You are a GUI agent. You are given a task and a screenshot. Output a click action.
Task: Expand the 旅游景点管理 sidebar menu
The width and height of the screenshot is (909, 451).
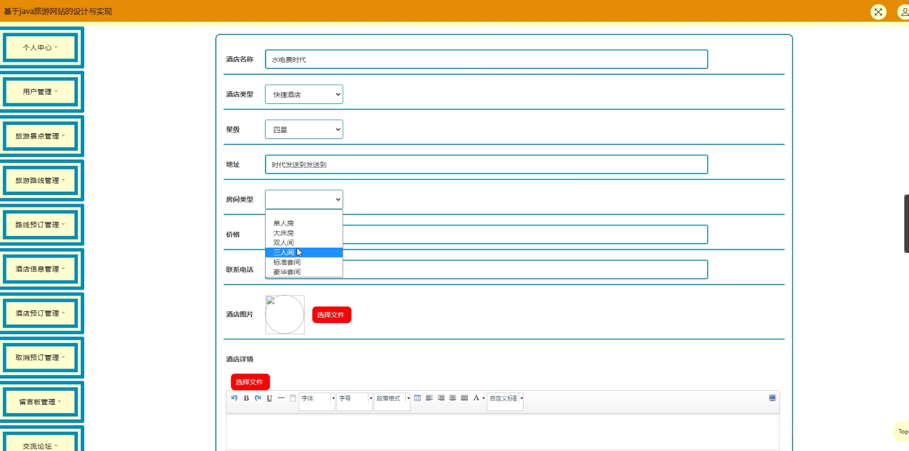click(x=40, y=136)
